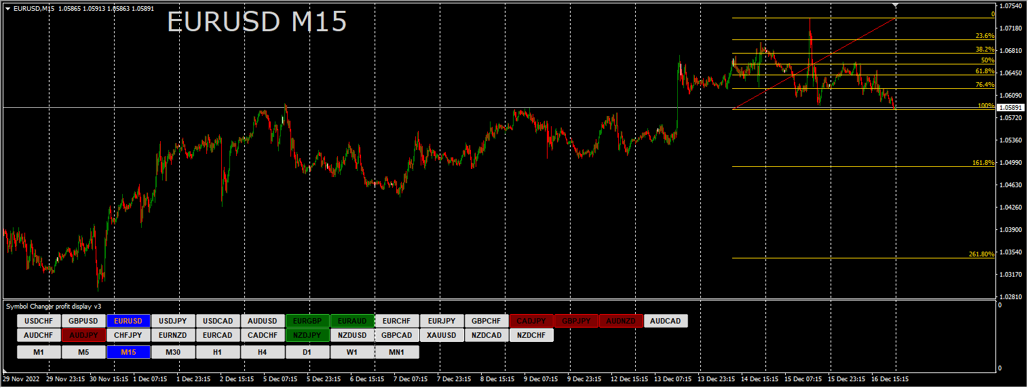Change symbol to AUDCAD
Image resolution: width=1028 pixels, height=388 pixels.
(x=666, y=321)
